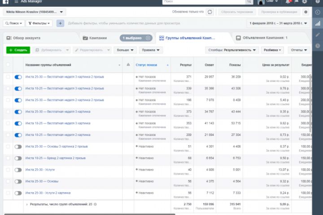323x215 pixels.
Task: Open the 'Разбивка' dropdown
Action: coord(272,50)
